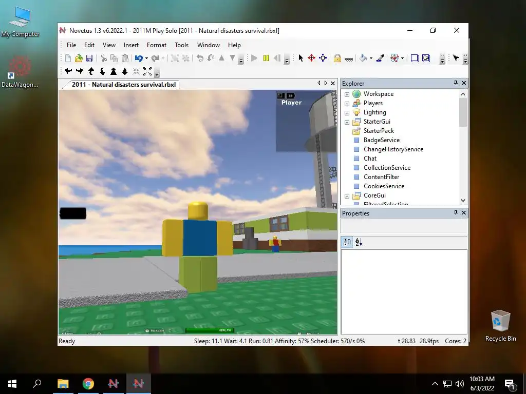Image resolution: width=526 pixels, height=394 pixels.
Task: Click the camera zoom in arrow
Action: point(114,71)
